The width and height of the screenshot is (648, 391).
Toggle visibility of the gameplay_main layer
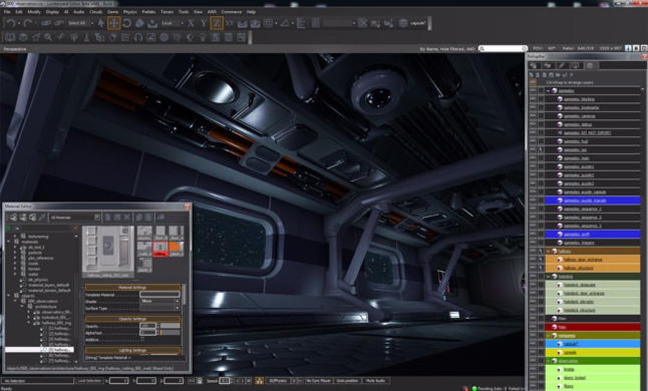pyautogui.click(x=533, y=158)
